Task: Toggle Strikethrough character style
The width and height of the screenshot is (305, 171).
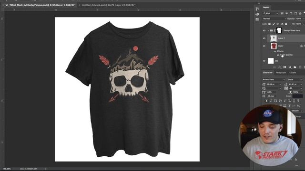Action: [298, 101]
